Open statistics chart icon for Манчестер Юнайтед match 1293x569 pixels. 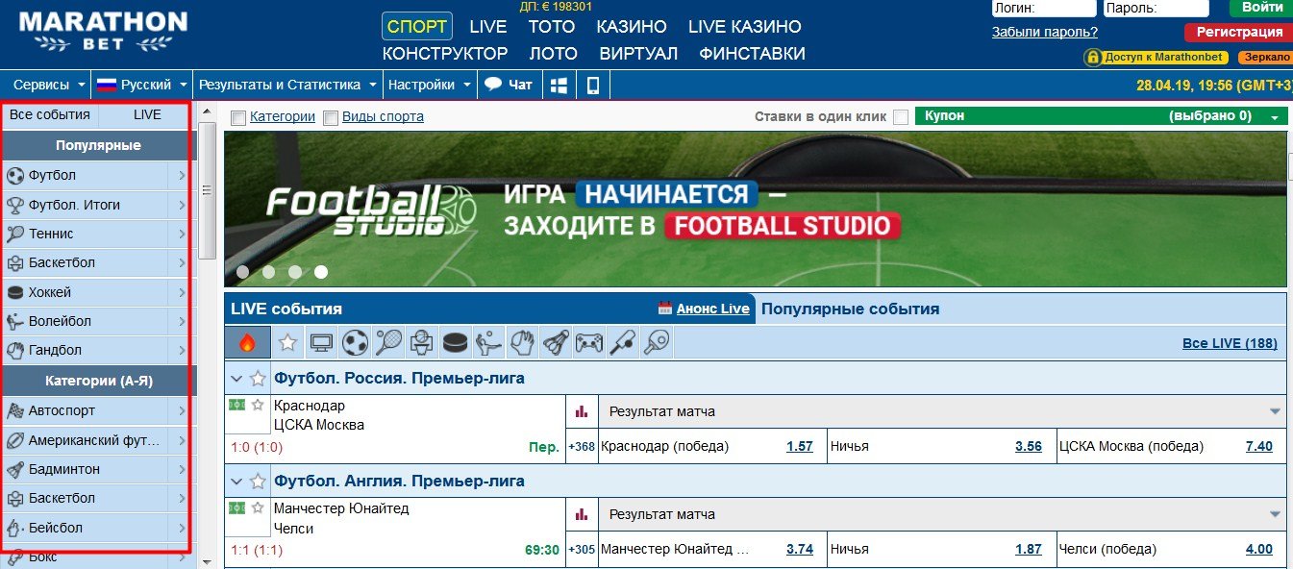581,514
